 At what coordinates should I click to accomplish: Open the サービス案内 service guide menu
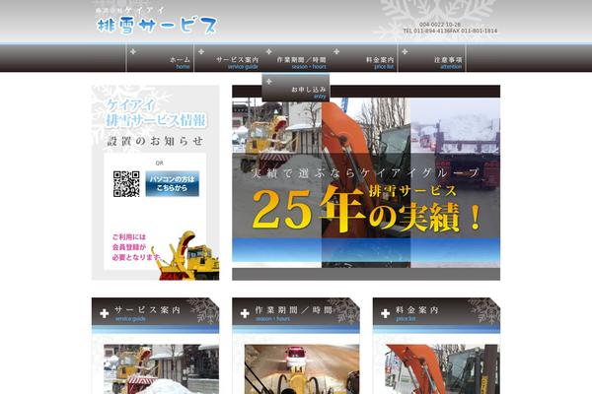click(x=228, y=58)
